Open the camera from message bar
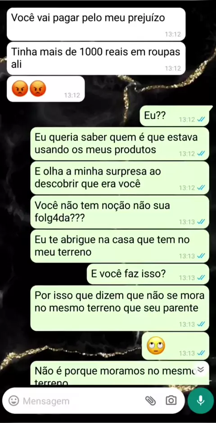This screenshot has height=423, width=216. tap(171, 400)
